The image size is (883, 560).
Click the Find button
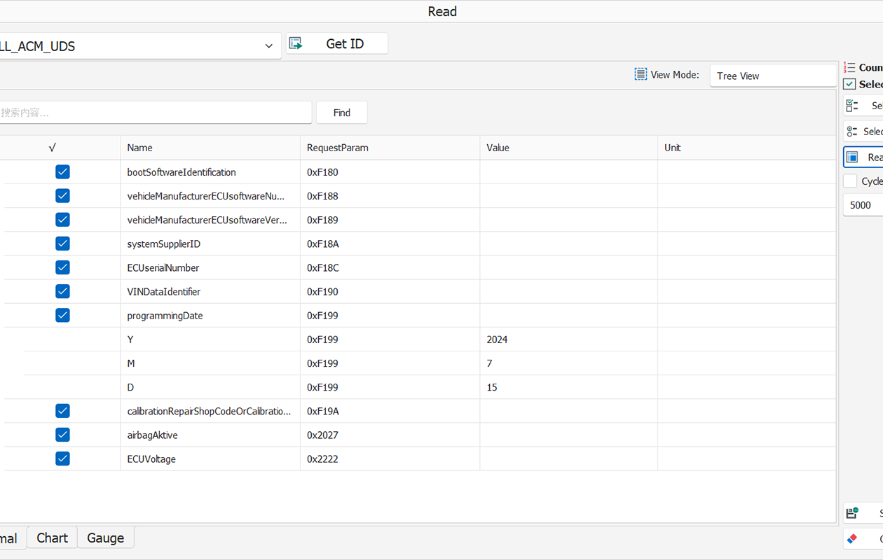[x=341, y=113]
